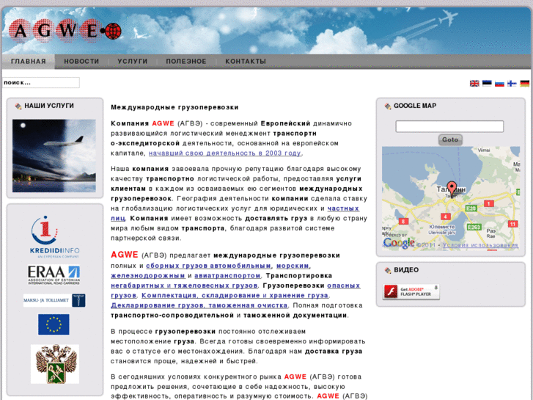
Task: Click the European Union flag logo
Action: tap(54, 324)
